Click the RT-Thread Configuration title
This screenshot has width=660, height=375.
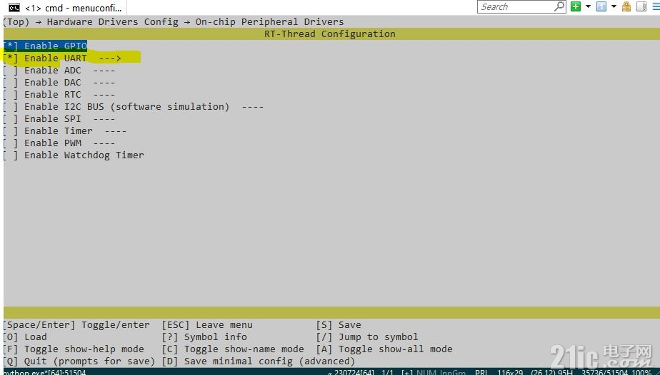click(329, 34)
